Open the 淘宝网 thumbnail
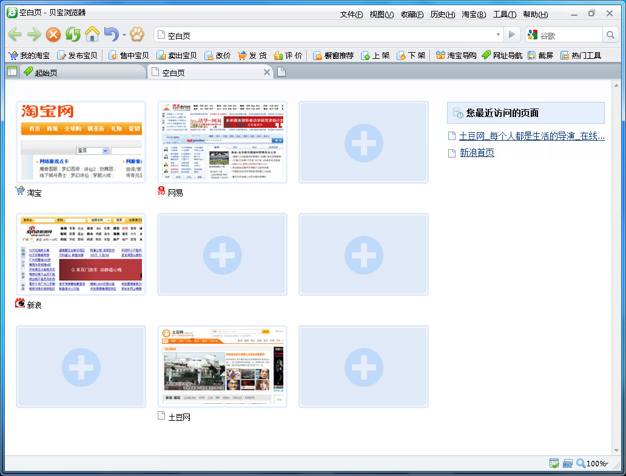Viewport: 626px width, 476px height. click(81, 142)
